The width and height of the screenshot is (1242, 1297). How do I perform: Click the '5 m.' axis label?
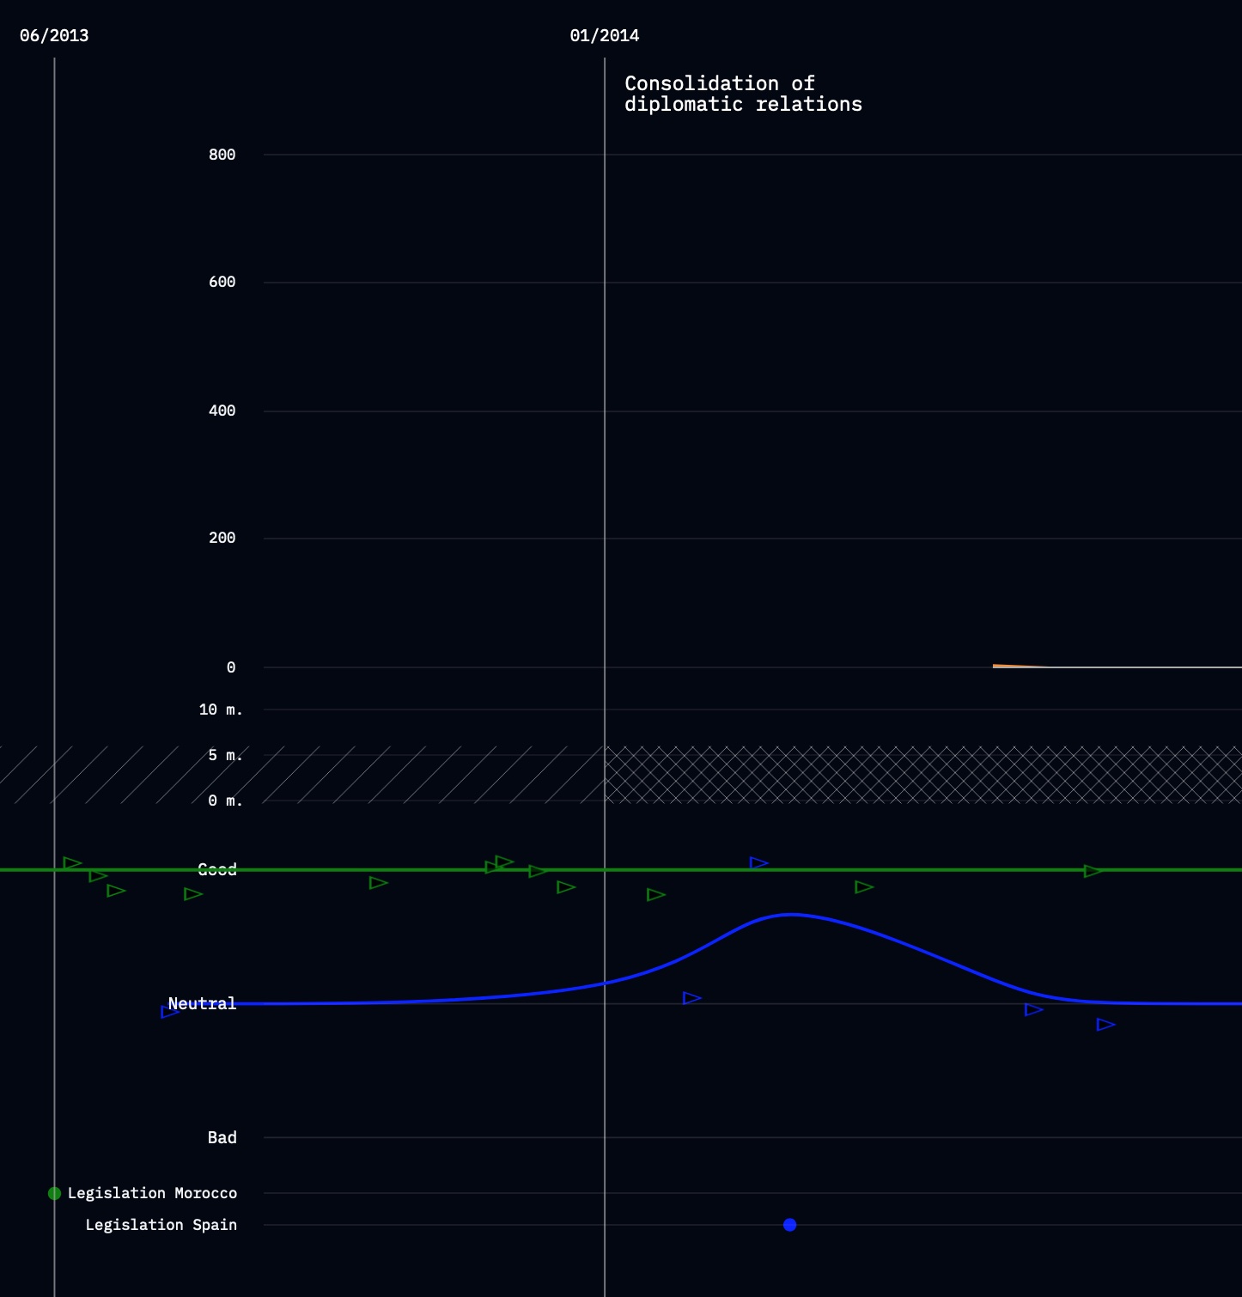pyautogui.click(x=225, y=755)
